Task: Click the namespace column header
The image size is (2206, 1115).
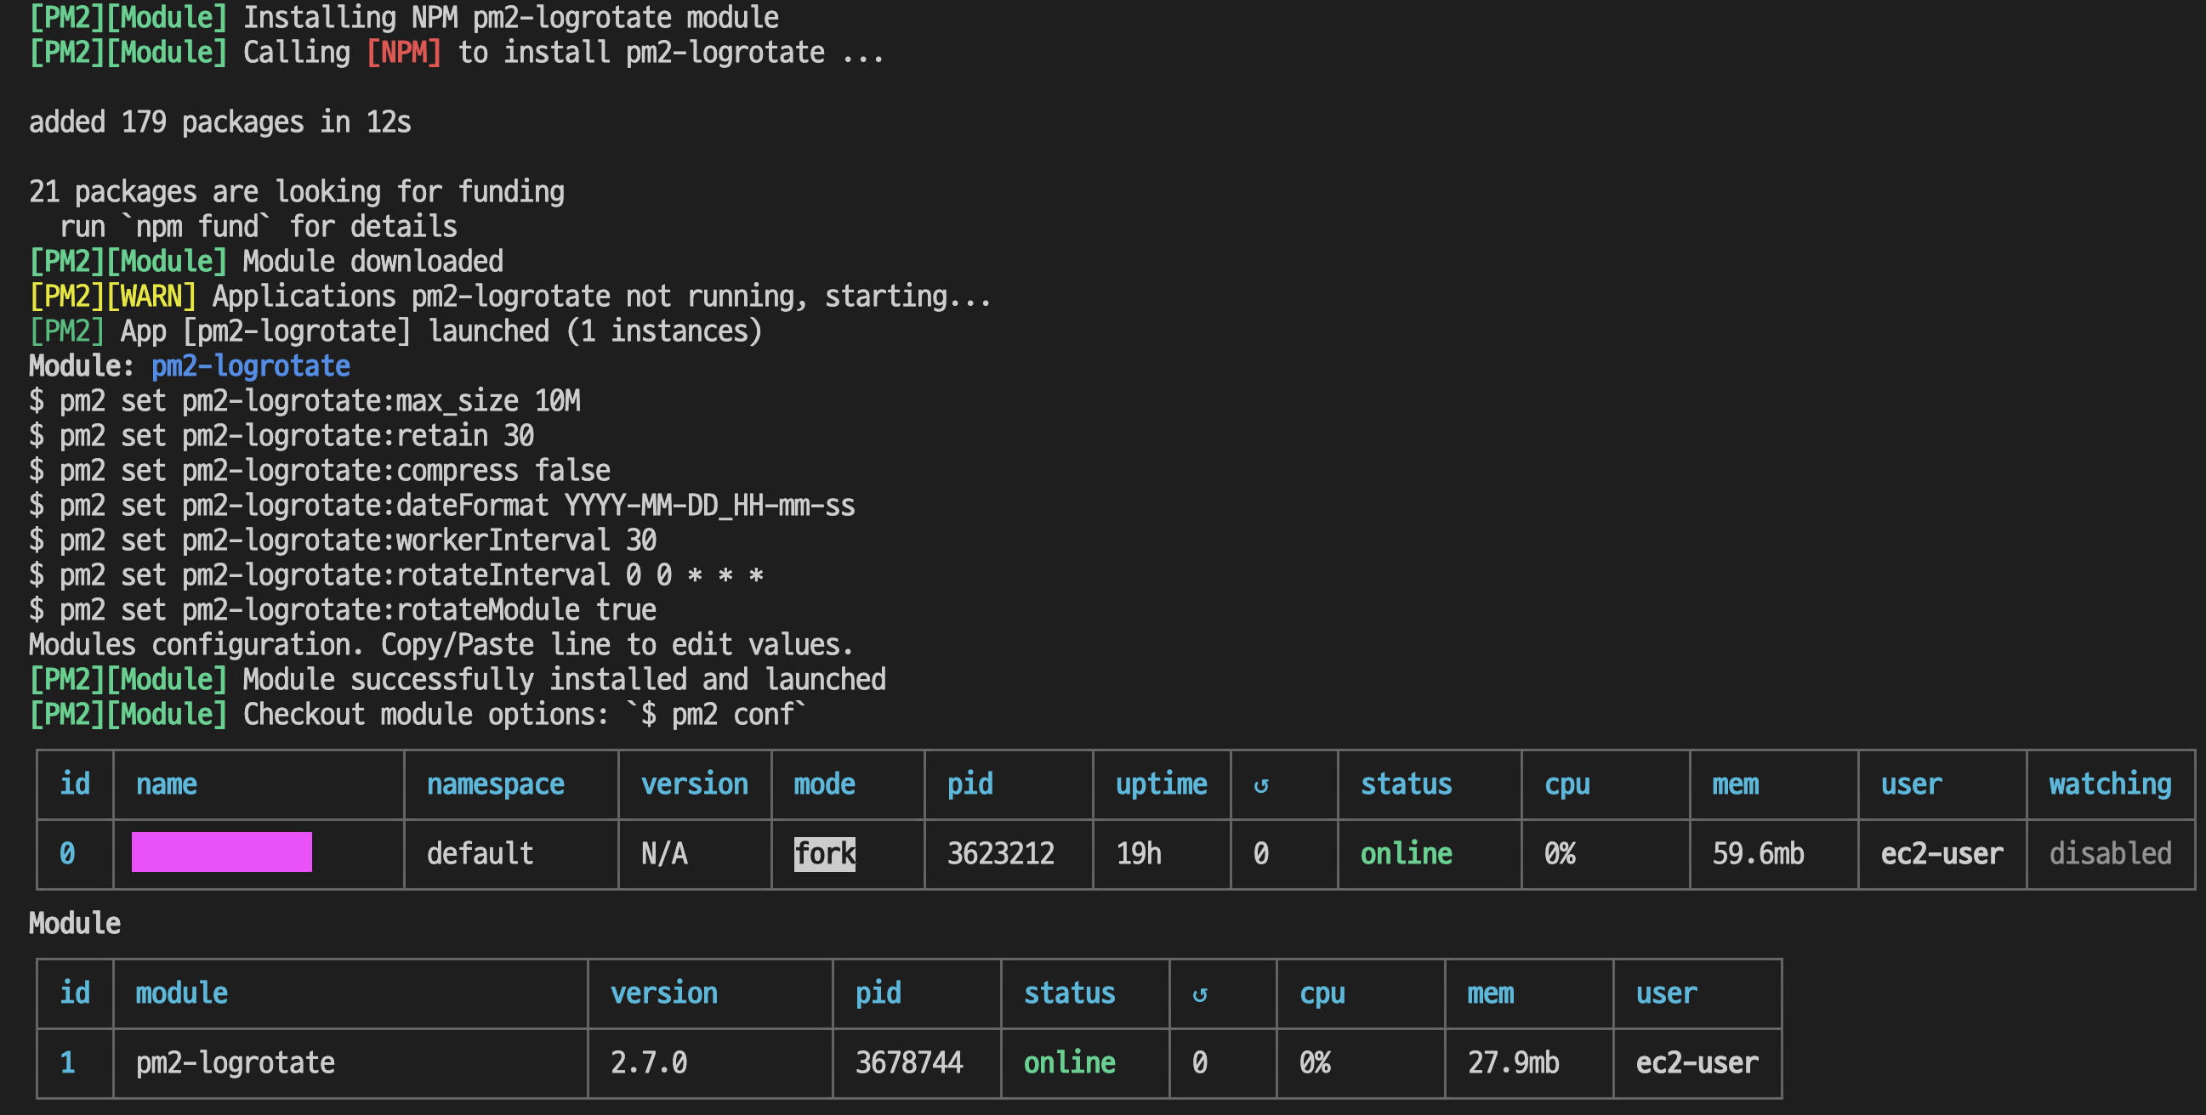Action: [x=495, y=784]
